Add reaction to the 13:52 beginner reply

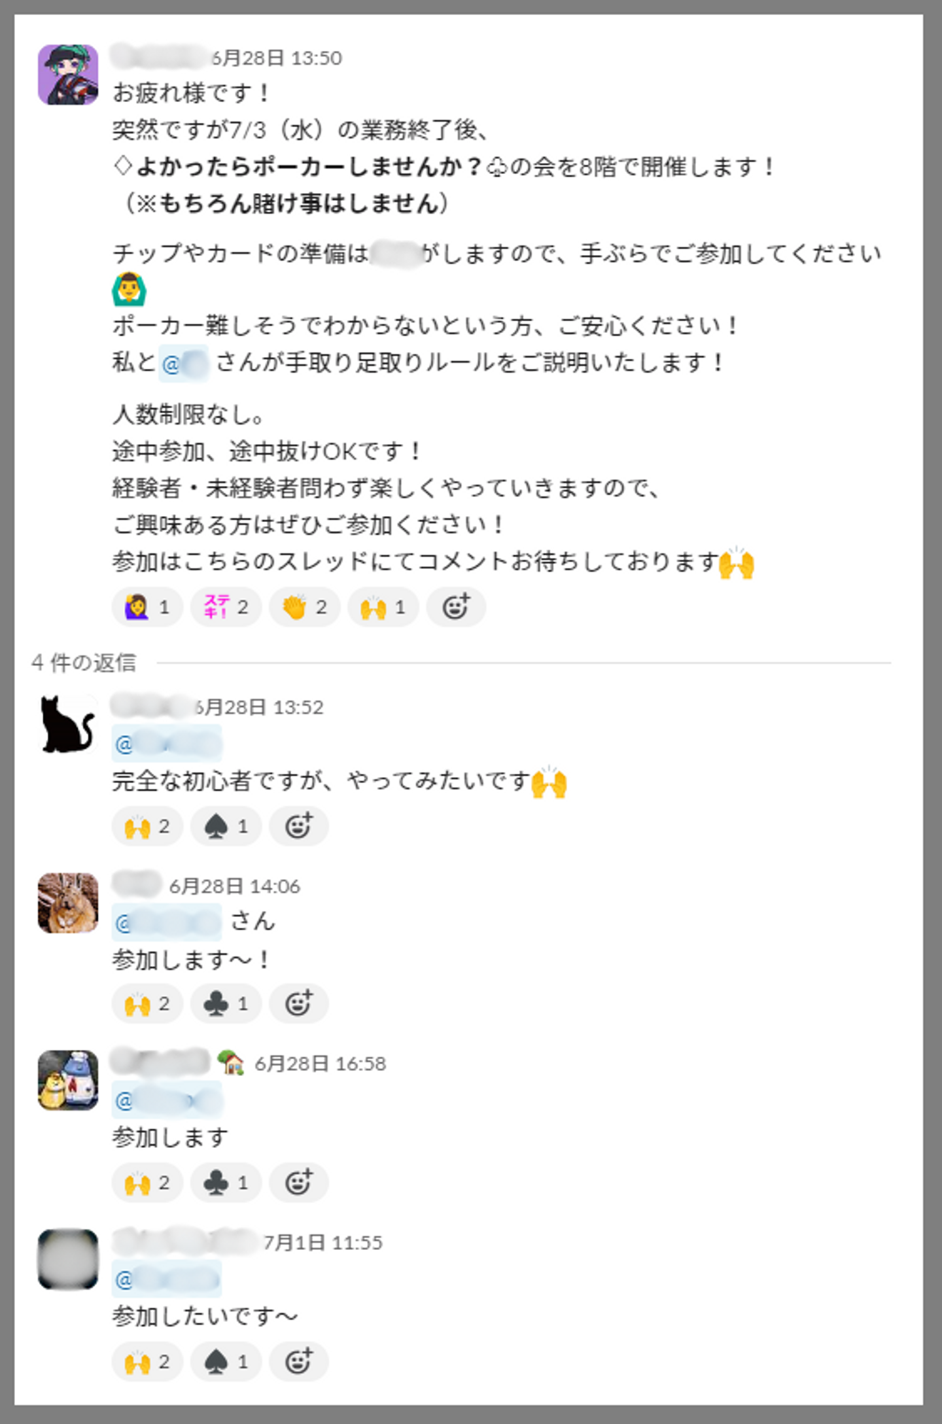[x=299, y=826]
